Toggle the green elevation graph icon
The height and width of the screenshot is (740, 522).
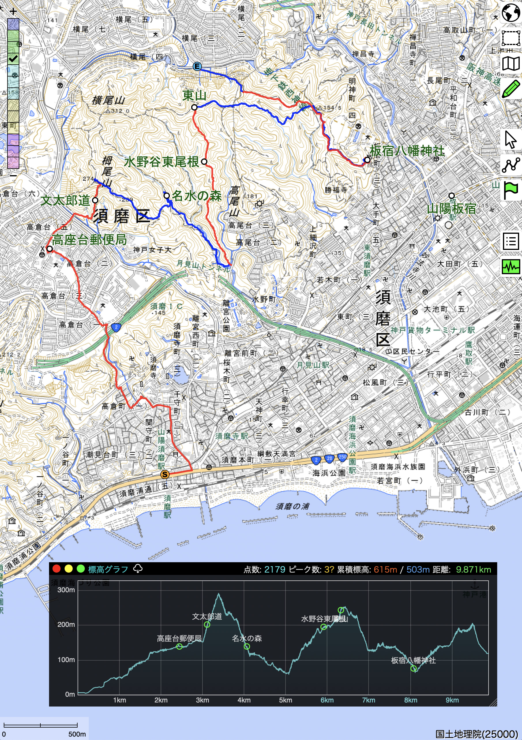pos(511,266)
